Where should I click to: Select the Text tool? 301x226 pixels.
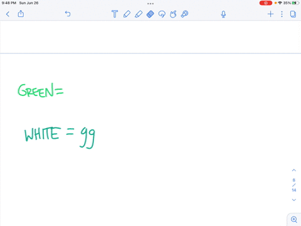(x=115, y=14)
